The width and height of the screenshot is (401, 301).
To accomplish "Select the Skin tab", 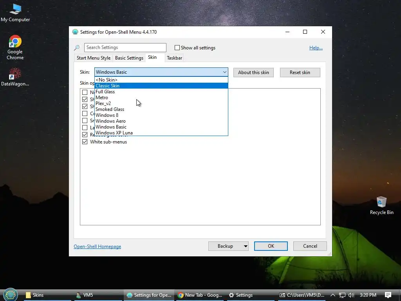I will coord(152,57).
